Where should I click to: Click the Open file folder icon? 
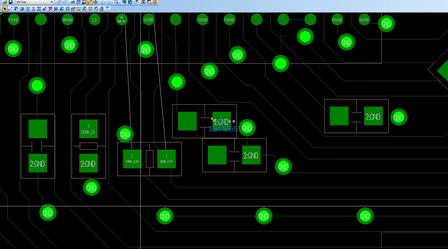[5, 2]
